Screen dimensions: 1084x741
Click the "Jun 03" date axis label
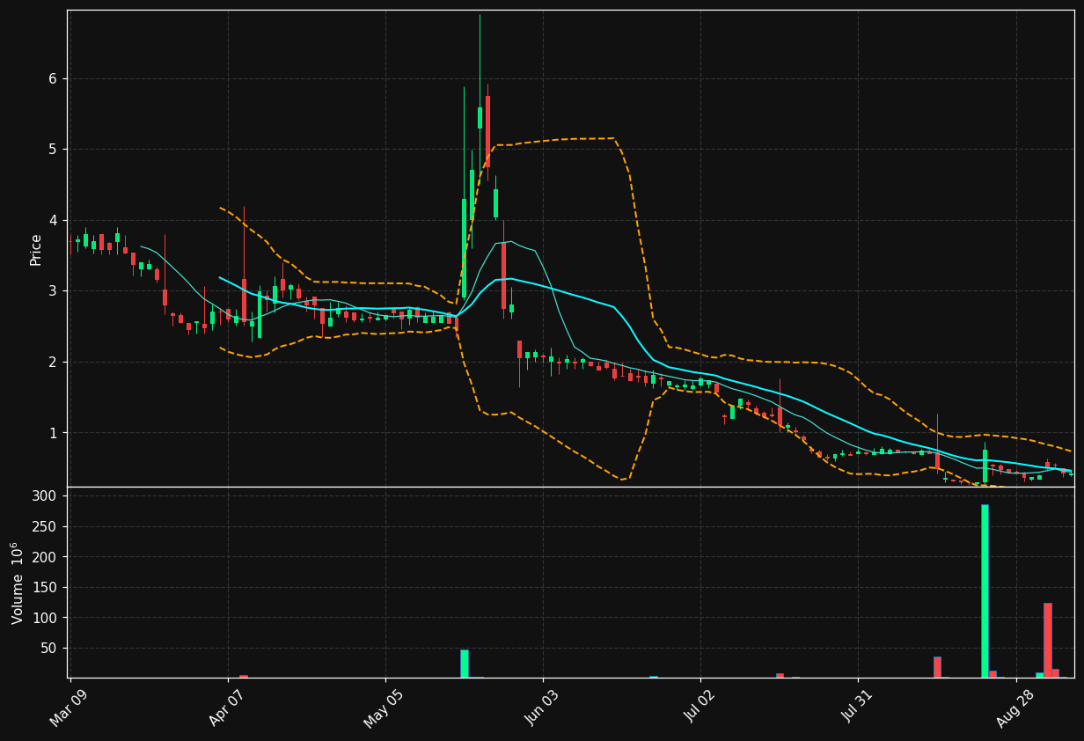[x=541, y=707]
